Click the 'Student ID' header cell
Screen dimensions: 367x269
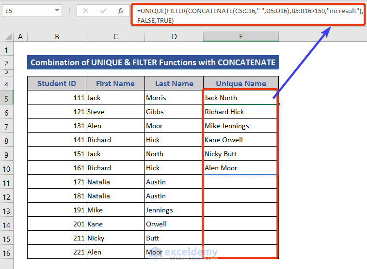[57, 83]
